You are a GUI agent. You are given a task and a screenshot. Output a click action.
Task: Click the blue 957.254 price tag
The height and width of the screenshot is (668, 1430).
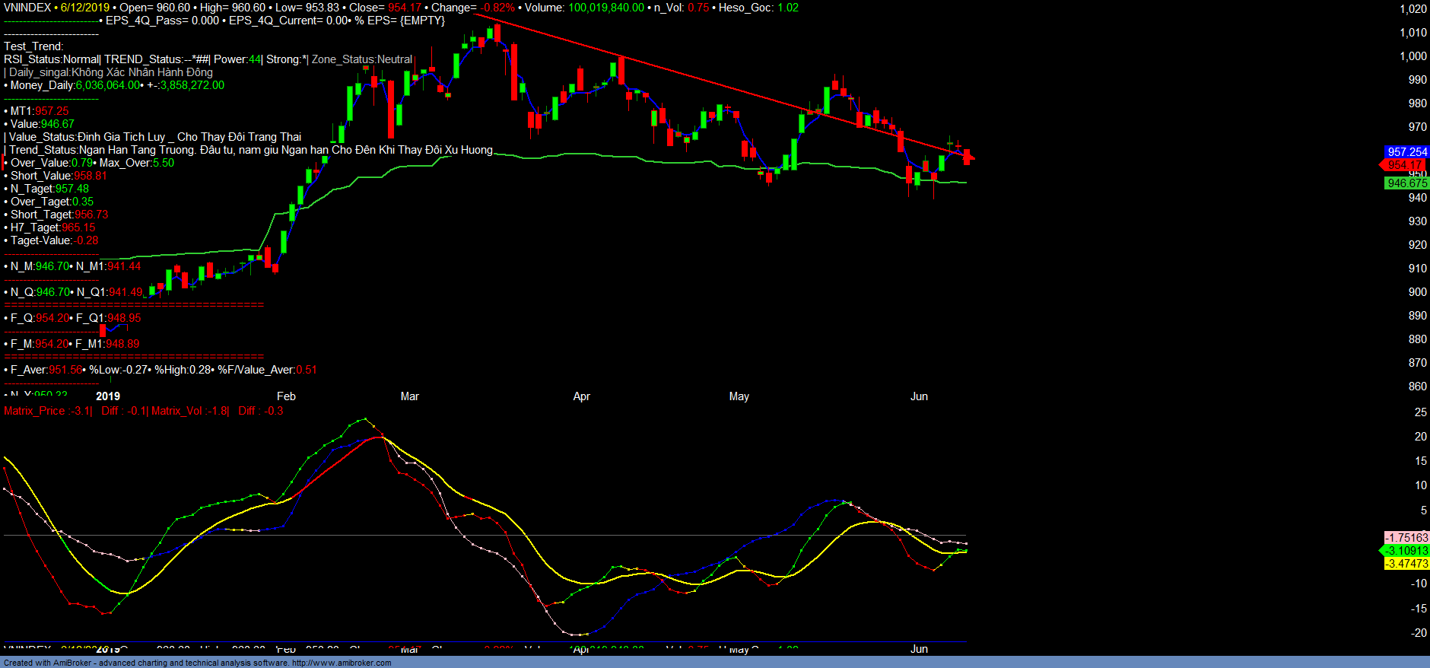click(x=1406, y=152)
